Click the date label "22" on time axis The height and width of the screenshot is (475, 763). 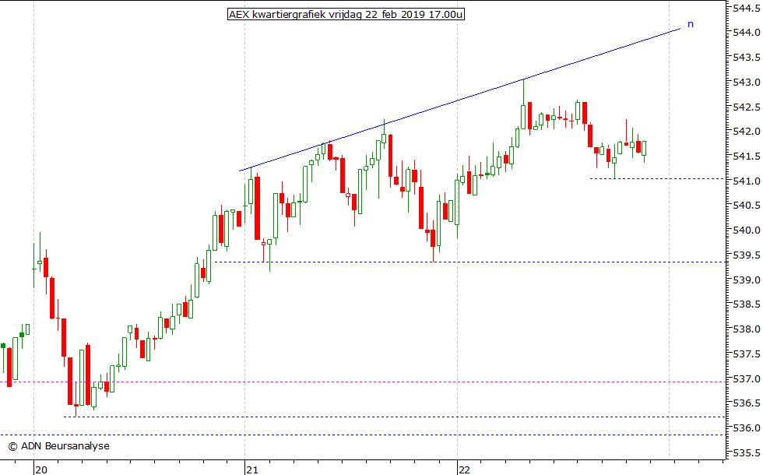(465, 470)
